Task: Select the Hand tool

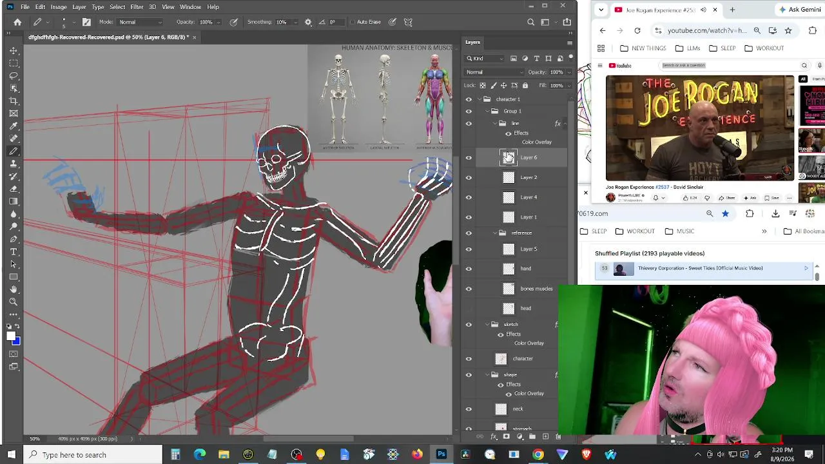Action: [x=14, y=289]
